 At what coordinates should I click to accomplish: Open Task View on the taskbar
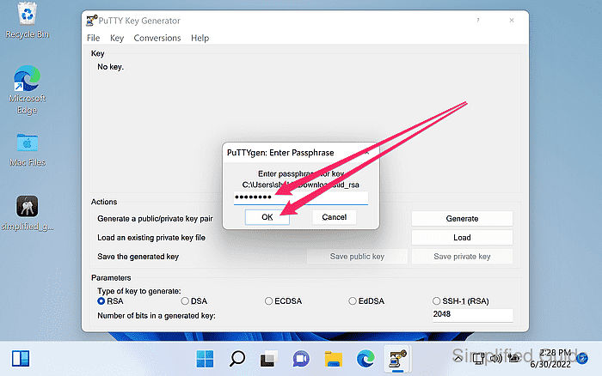[x=268, y=359]
